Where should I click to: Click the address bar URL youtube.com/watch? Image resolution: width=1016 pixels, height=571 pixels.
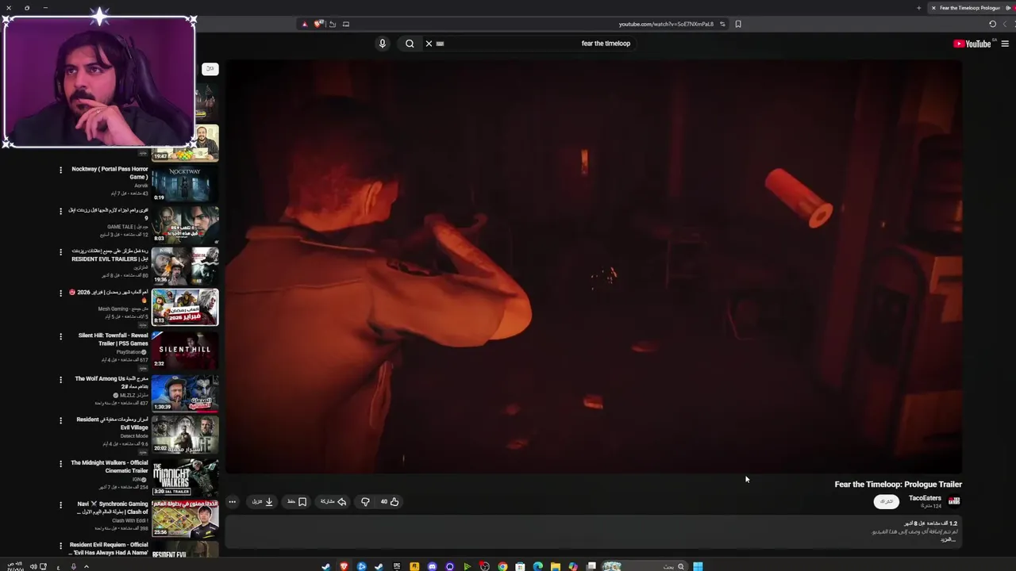(666, 24)
